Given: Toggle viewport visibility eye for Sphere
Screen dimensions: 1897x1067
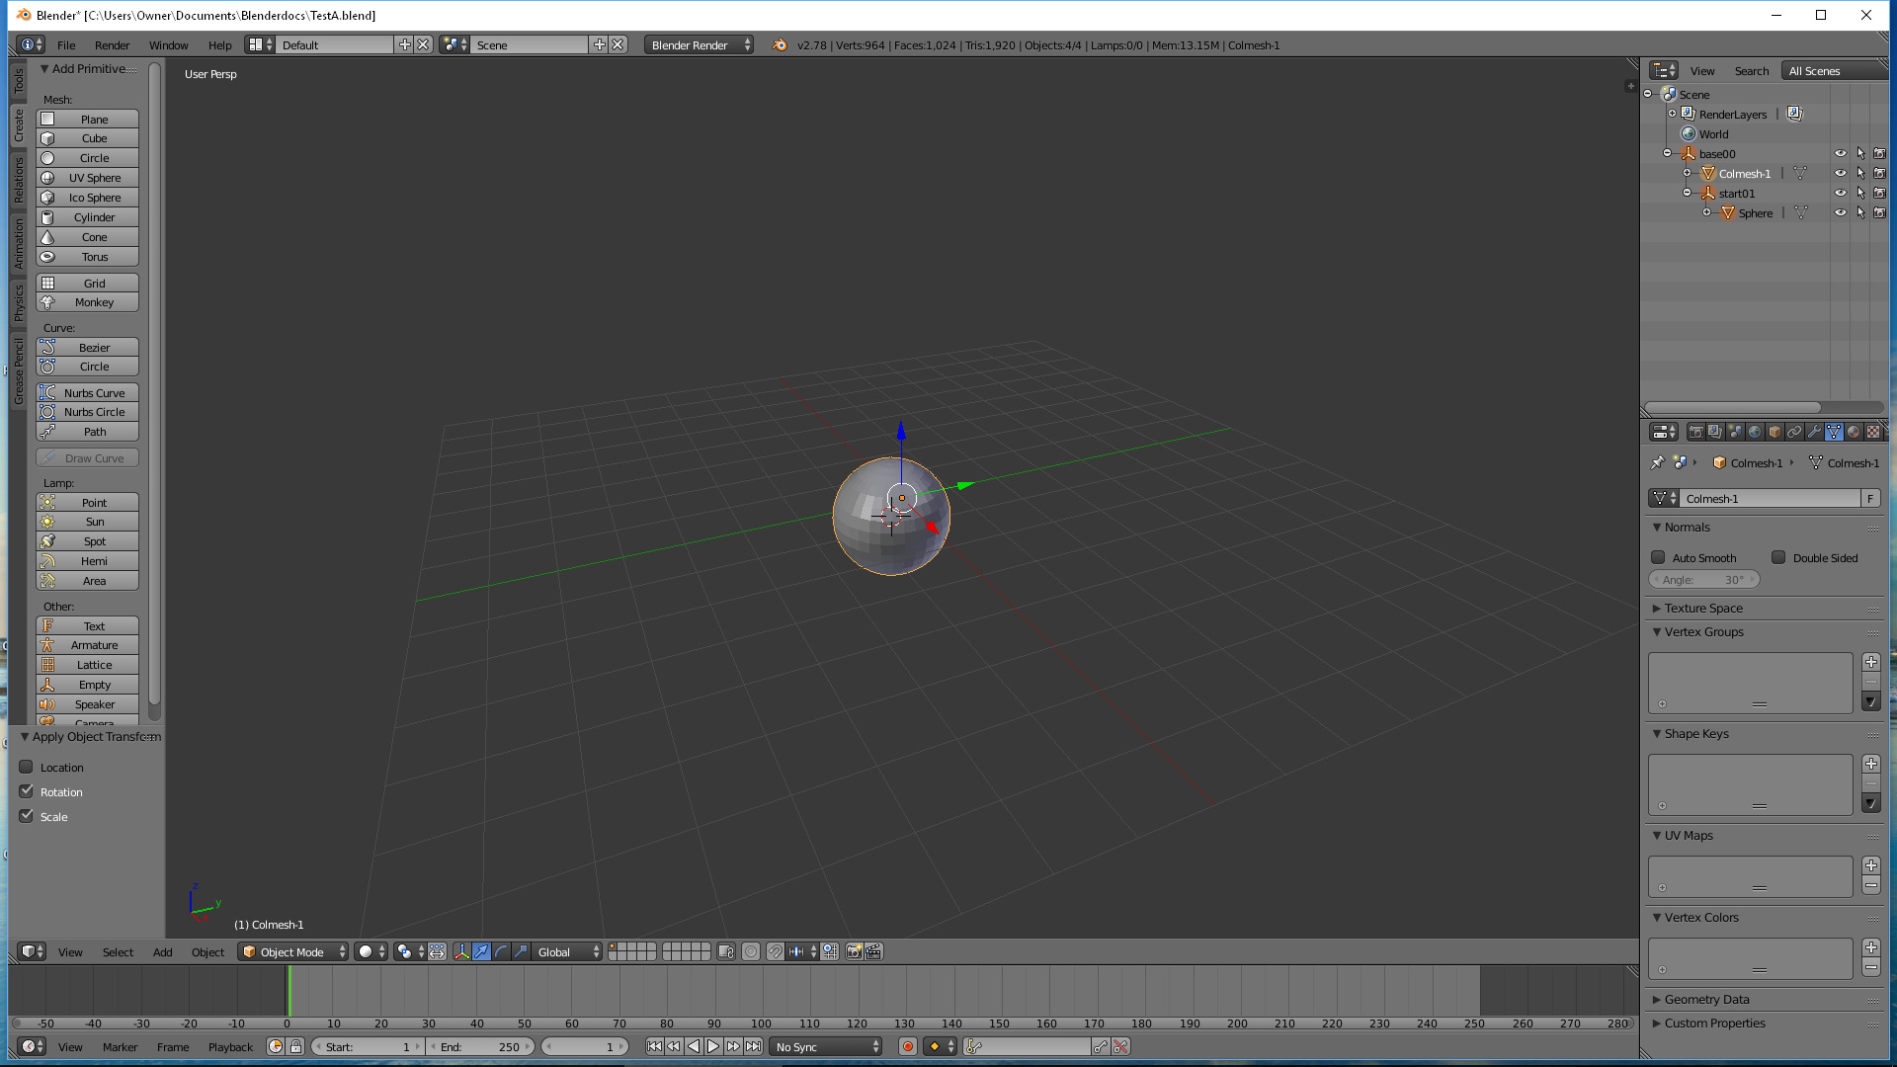Looking at the screenshot, I should pyautogui.click(x=1841, y=212).
